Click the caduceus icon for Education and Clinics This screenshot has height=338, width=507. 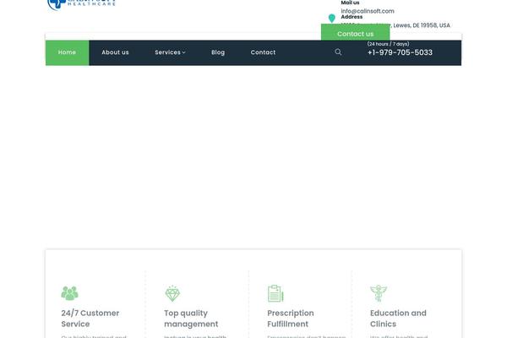379,293
